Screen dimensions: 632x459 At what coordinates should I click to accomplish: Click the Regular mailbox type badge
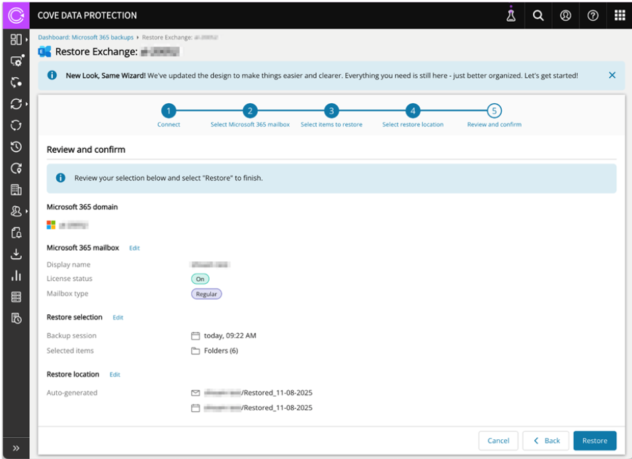click(x=206, y=294)
